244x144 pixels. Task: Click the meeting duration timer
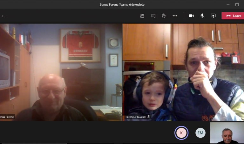(3, 16)
